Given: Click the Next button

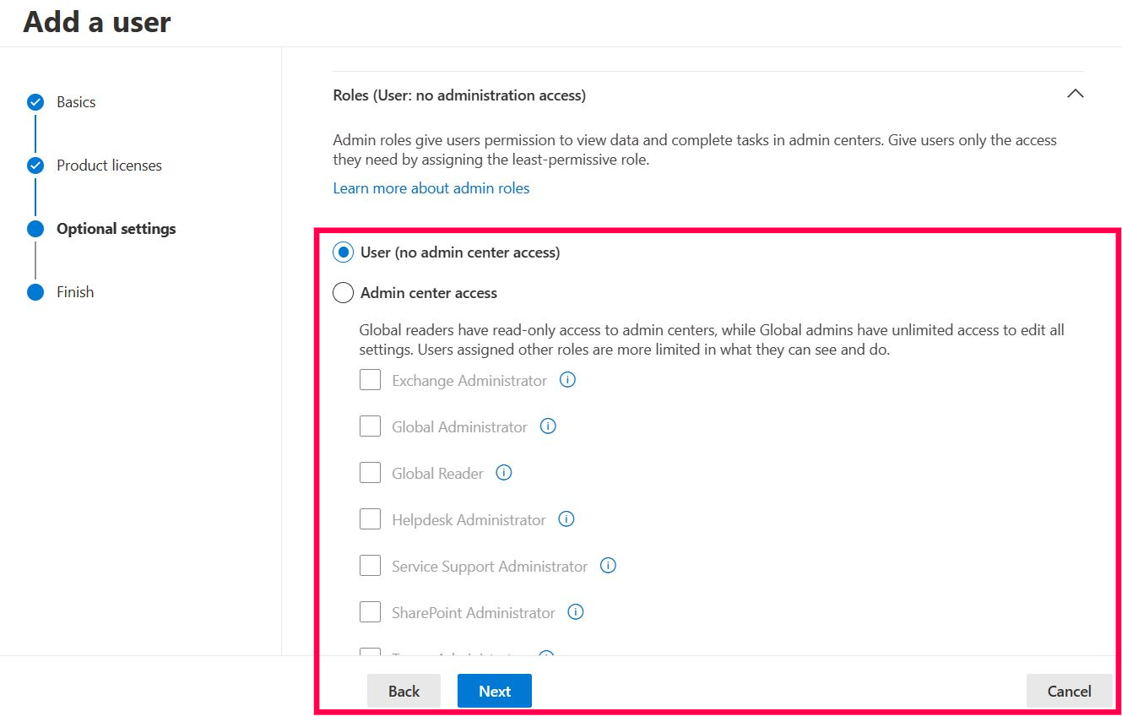Looking at the screenshot, I should (494, 691).
